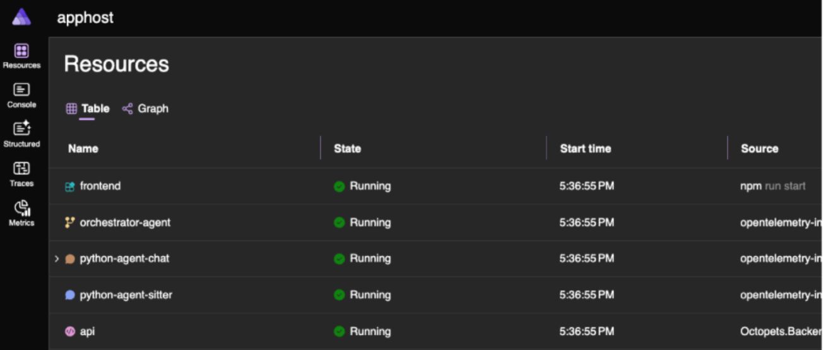Sort by the State column header
The height and width of the screenshot is (350, 824).
click(347, 149)
